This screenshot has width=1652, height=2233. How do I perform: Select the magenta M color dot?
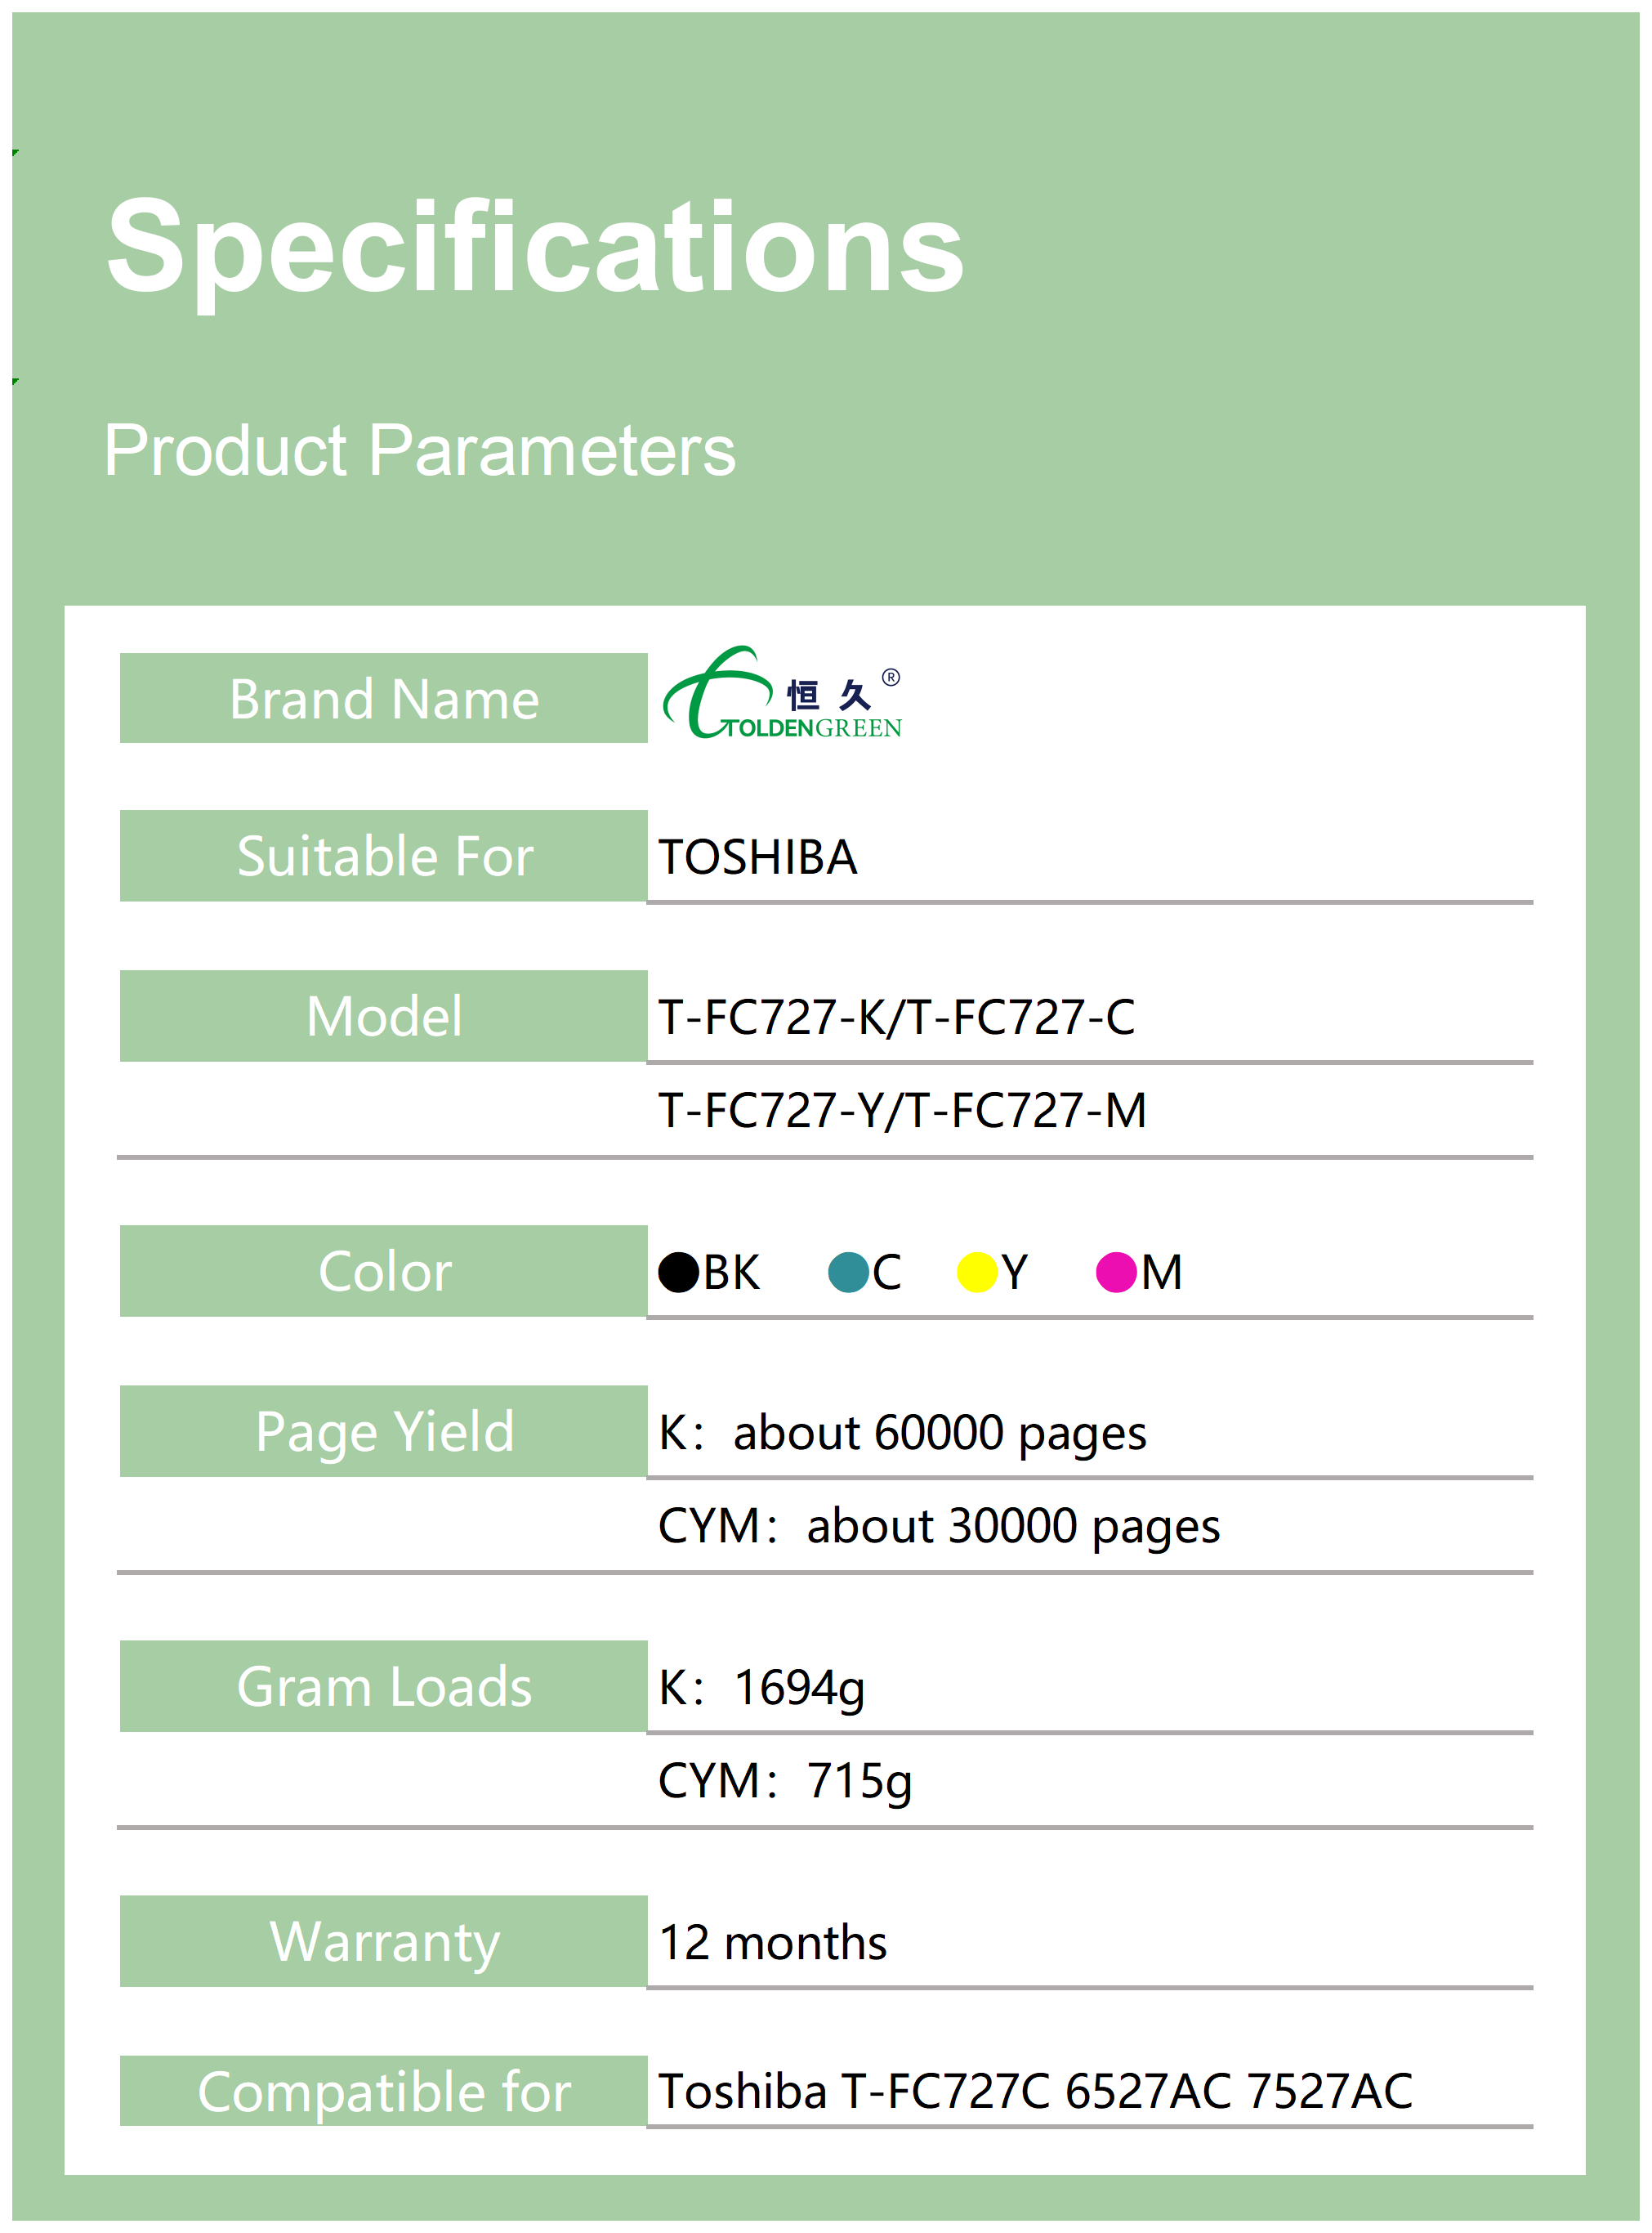(x=1116, y=1272)
